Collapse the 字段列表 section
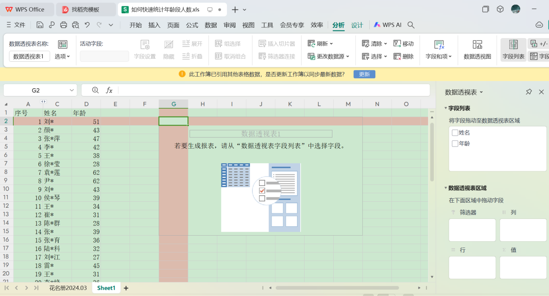Viewport: 549px width, 296px height. [446, 108]
